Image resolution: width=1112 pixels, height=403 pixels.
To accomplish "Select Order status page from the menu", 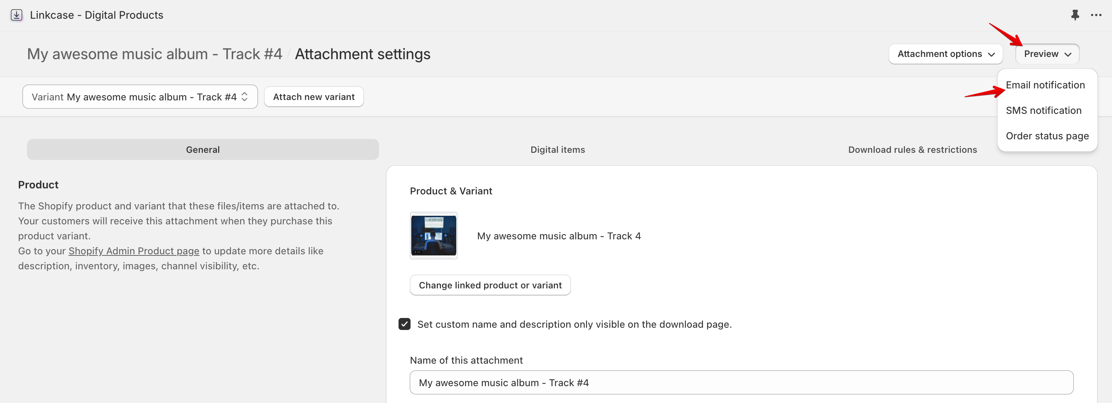I will pyautogui.click(x=1047, y=136).
